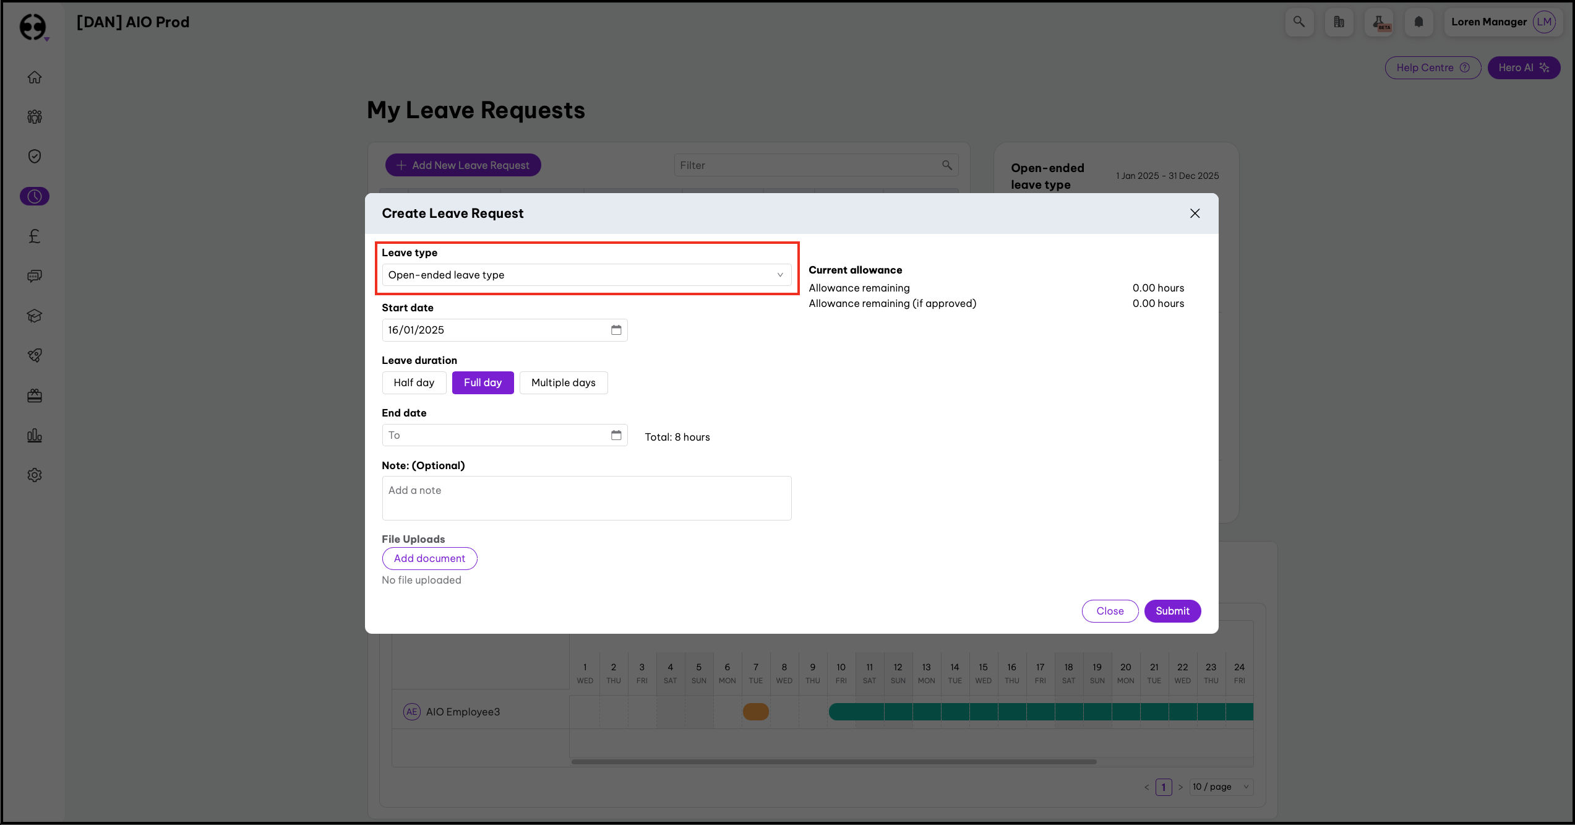Click the bar chart reports icon
Image resolution: width=1575 pixels, height=825 pixels.
(x=35, y=436)
